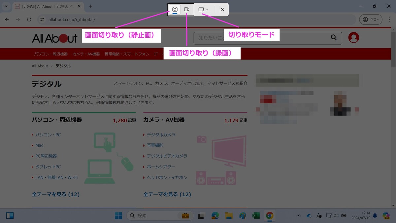Open the ホームシアター link
The height and width of the screenshot is (223, 396).
[x=161, y=167]
